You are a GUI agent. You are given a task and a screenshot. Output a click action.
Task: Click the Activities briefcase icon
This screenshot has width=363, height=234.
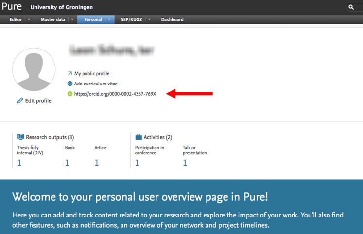pyautogui.click(x=138, y=137)
